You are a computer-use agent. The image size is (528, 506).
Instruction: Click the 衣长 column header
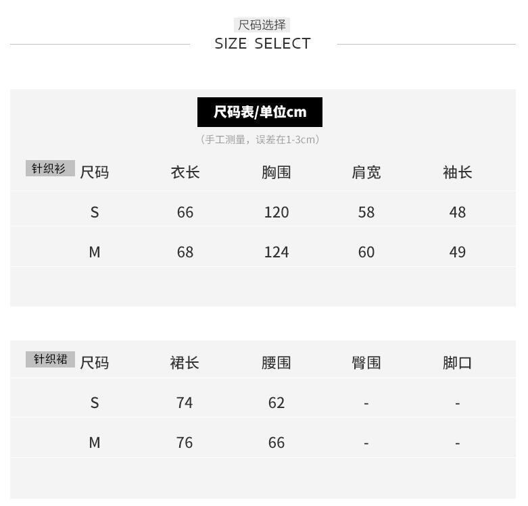(185, 172)
